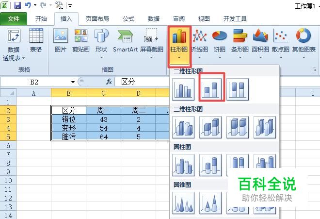Open the 形状 shapes gallery
Image resolution: width=320 pixels, height=219 pixels.
tap(101, 43)
